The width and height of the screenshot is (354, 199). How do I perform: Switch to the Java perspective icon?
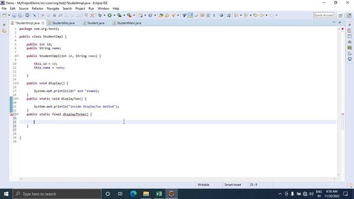(x=349, y=15)
